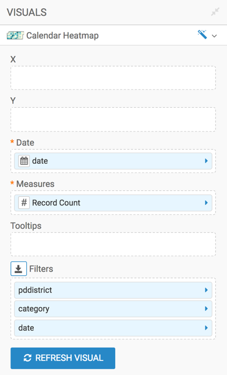Expand the category filter arrow
This screenshot has width=227, height=375.
point(206,309)
